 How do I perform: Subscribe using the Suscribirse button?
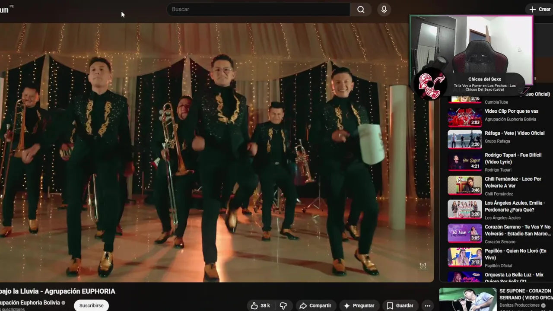(x=91, y=305)
